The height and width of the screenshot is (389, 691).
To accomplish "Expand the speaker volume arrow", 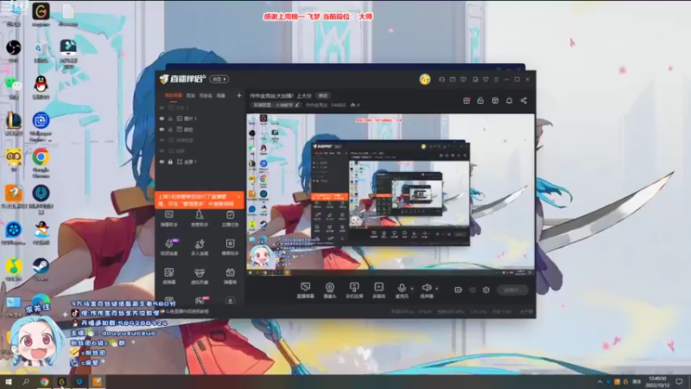I will (x=437, y=289).
